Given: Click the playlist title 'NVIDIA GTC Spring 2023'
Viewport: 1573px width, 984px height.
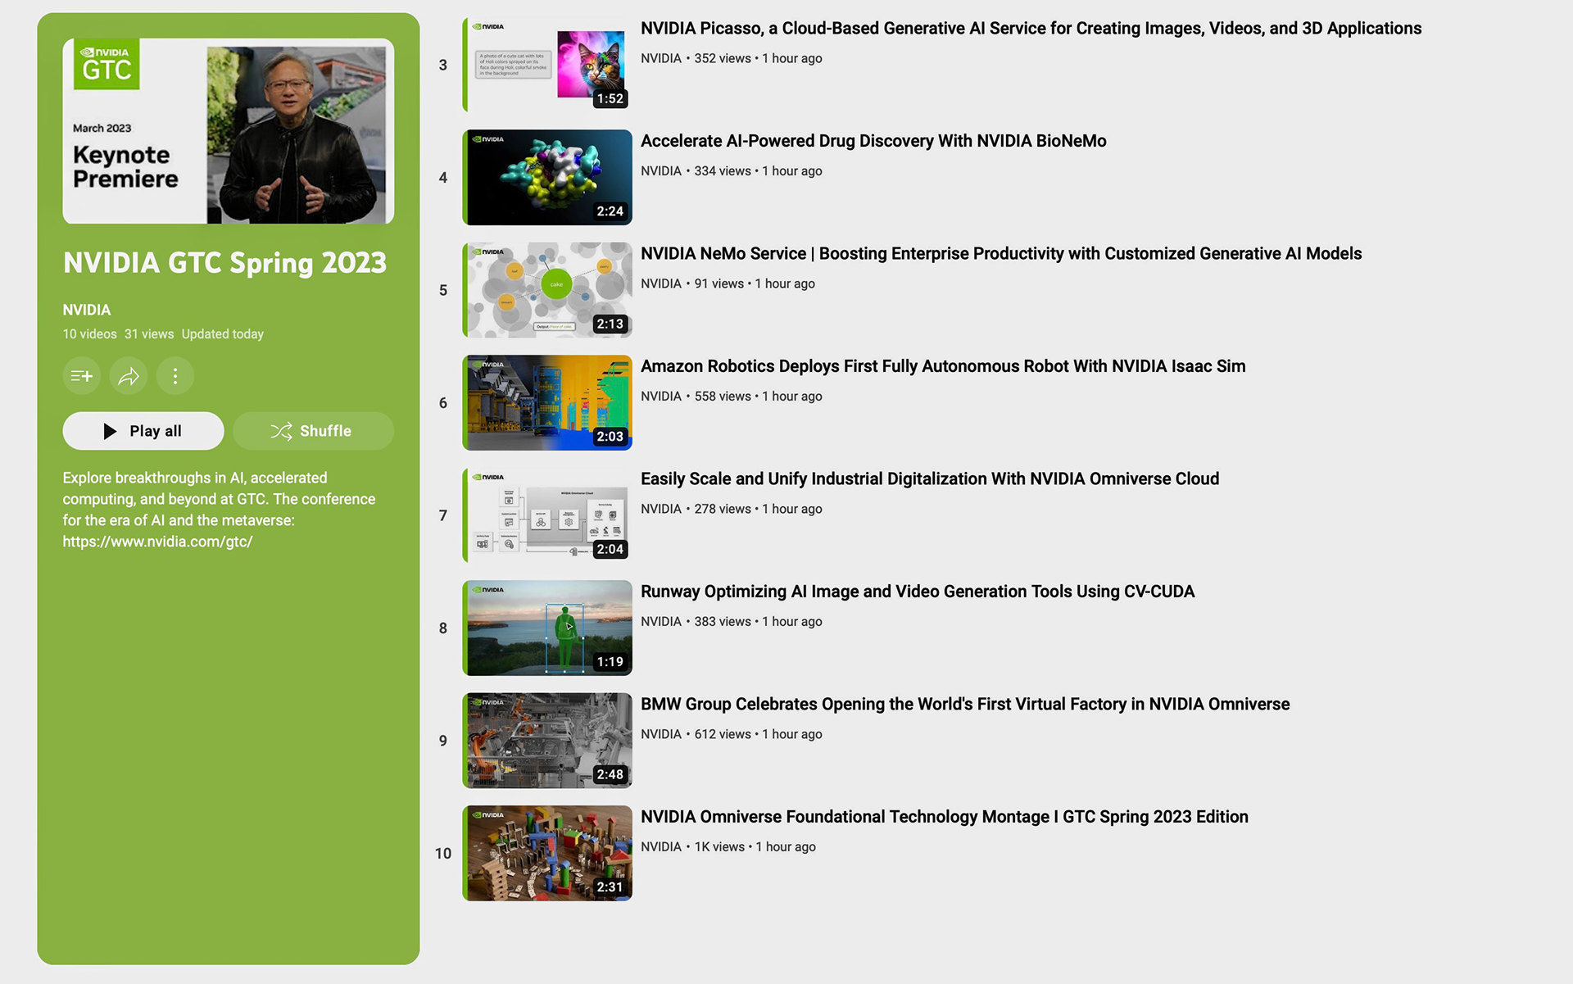Looking at the screenshot, I should (224, 262).
